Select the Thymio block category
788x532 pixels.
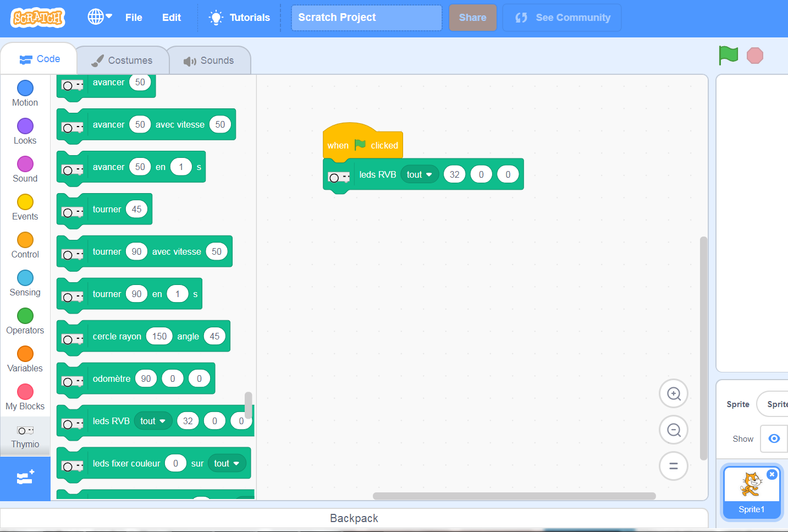pyautogui.click(x=25, y=436)
